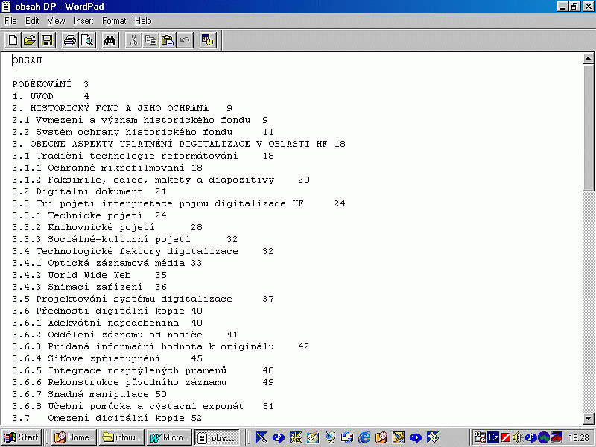Click '3.6.7 Snadná manipulace 50'

[89, 394]
